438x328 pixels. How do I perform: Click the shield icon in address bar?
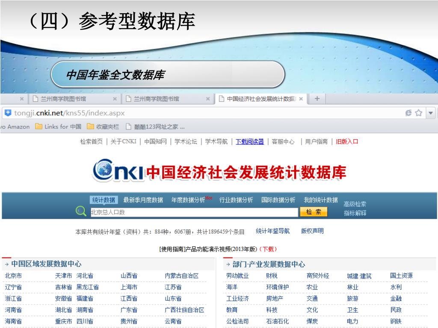(x=8, y=113)
